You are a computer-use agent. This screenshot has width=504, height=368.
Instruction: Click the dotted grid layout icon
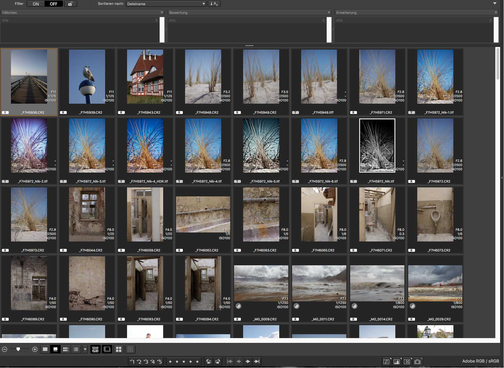point(130,349)
